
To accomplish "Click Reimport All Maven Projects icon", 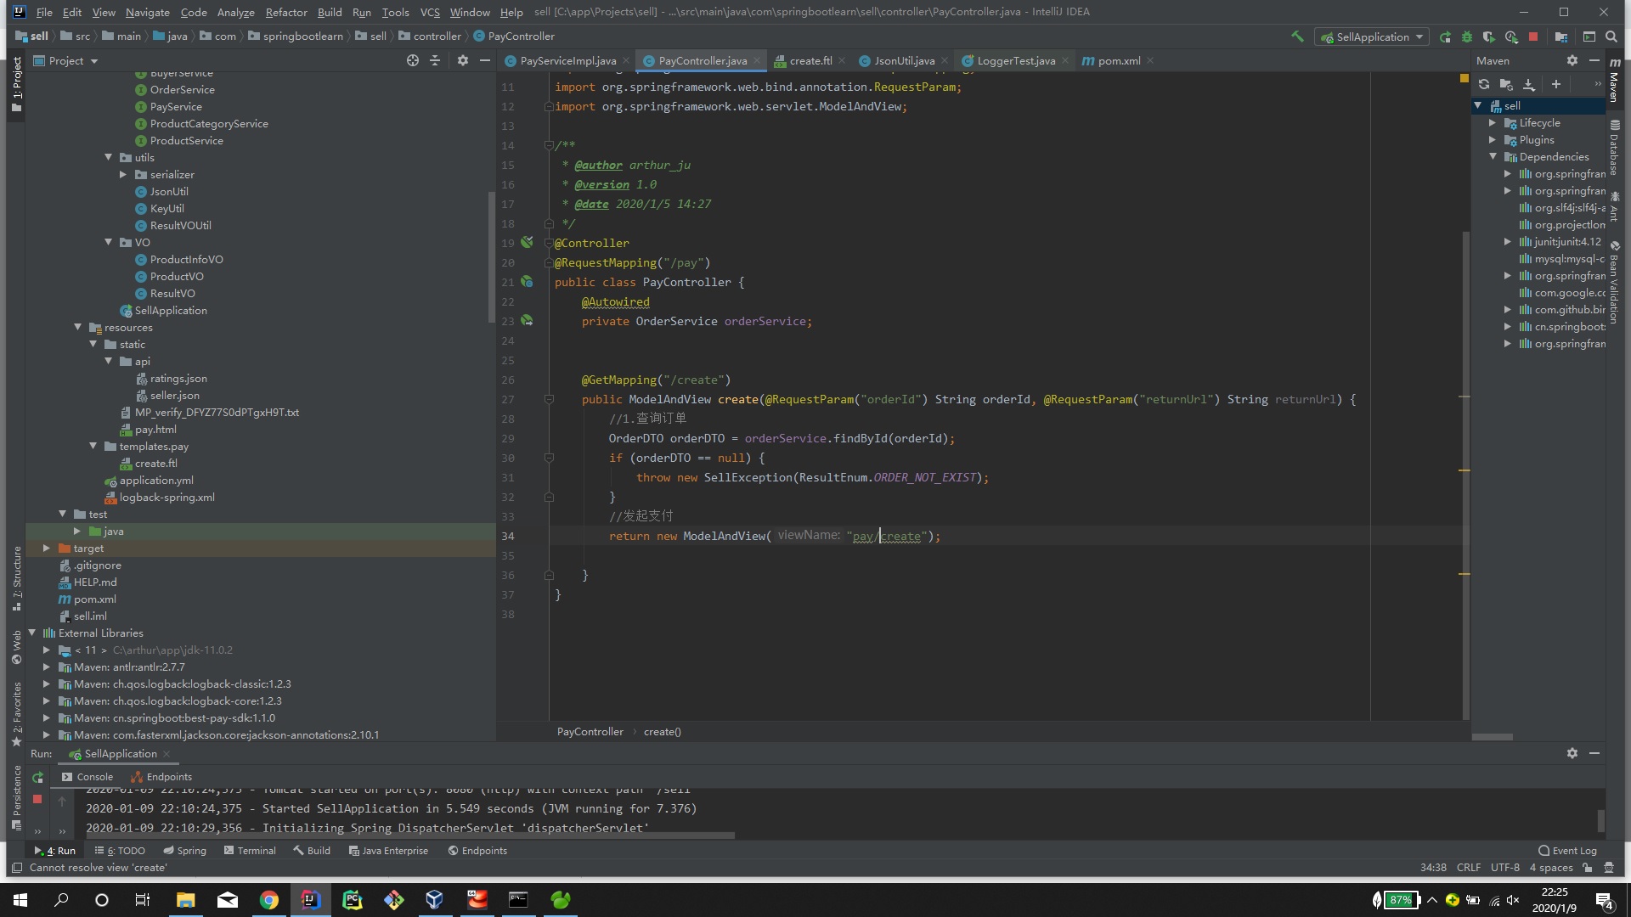I will click(1484, 84).
